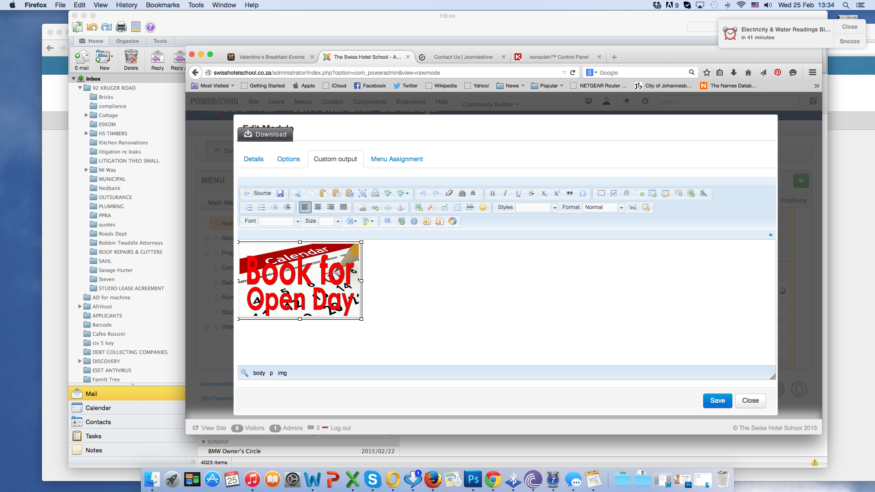
Task: Open the Options tab
Action: 288,159
